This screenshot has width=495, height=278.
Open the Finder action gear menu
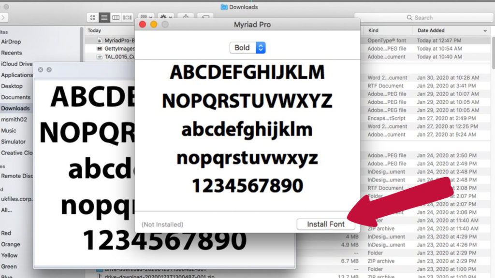point(166,17)
